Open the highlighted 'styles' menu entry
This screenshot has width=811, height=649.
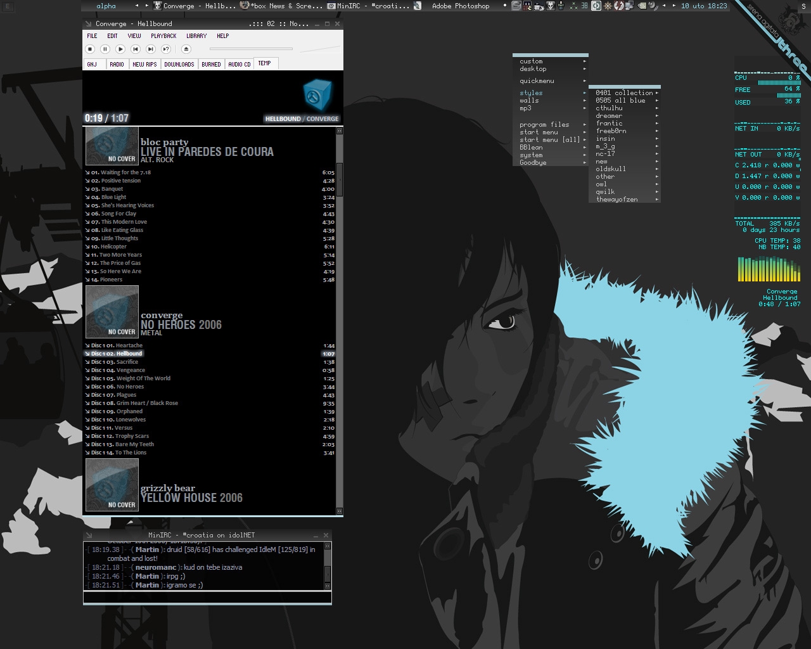[551, 93]
